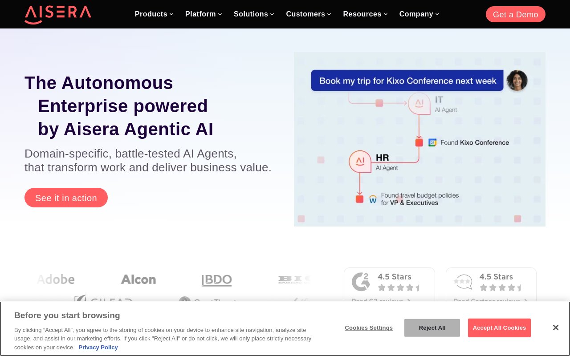This screenshot has width=570, height=356.
Task: Accept All Cookies in the banner
Action: click(499, 328)
